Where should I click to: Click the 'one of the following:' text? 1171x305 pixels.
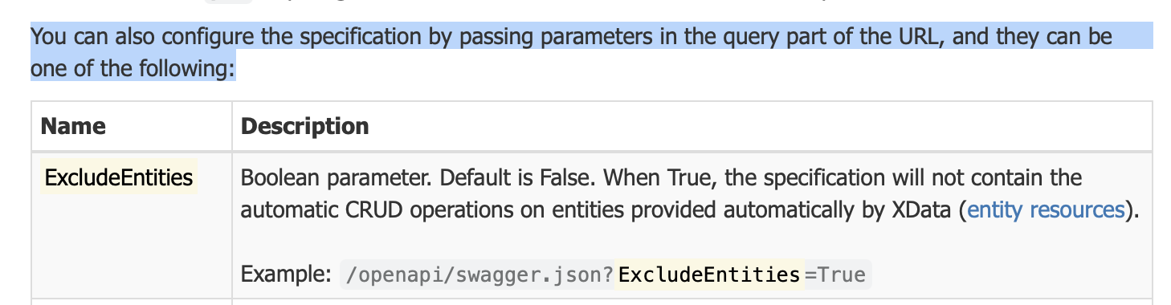(x=133, y=69)
